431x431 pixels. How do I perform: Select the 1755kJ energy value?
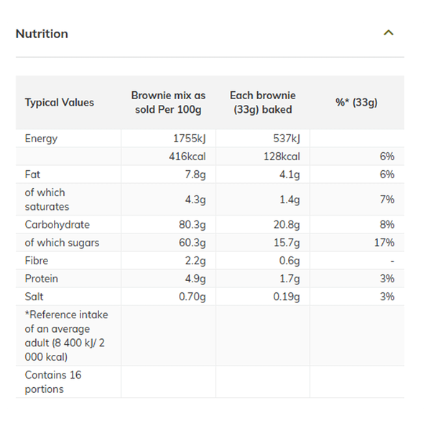coord(190,139)
